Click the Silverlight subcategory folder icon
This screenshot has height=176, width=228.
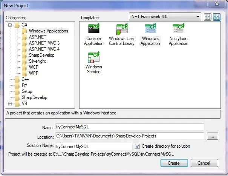tap(24, 61)
